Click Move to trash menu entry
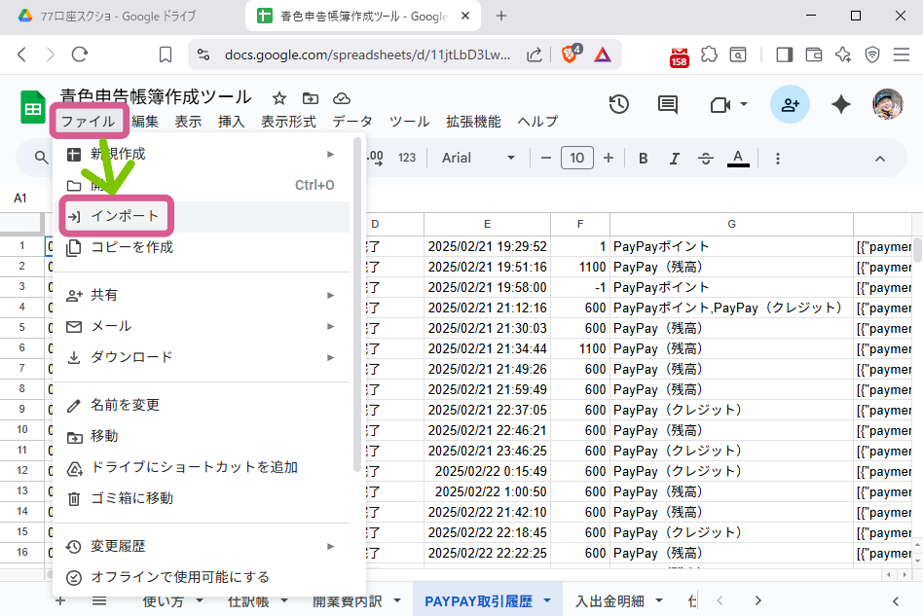Image resolution: width=923 pixels, height=616 pixels. coord(131,498)
